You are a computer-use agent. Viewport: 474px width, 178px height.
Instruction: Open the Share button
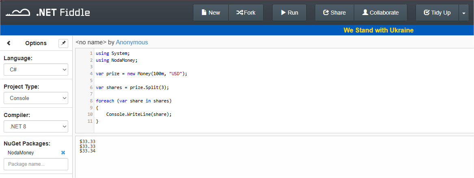[334, 13]
